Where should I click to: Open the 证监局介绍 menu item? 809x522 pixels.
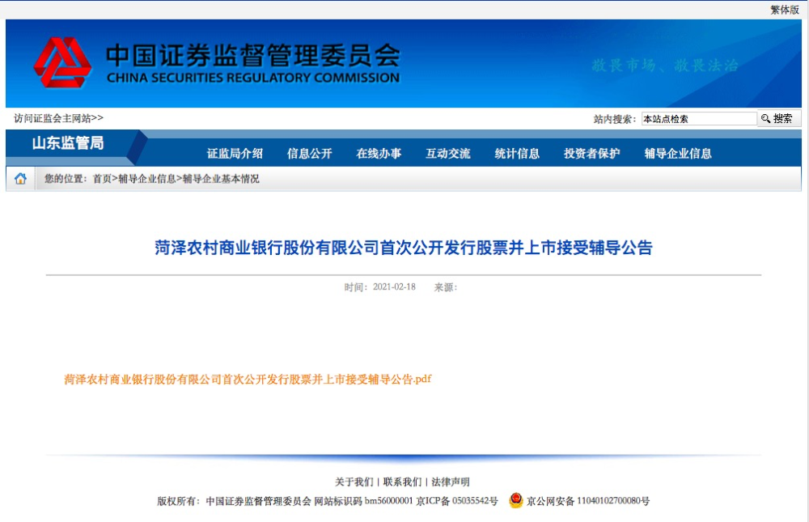tap(235, 153)
